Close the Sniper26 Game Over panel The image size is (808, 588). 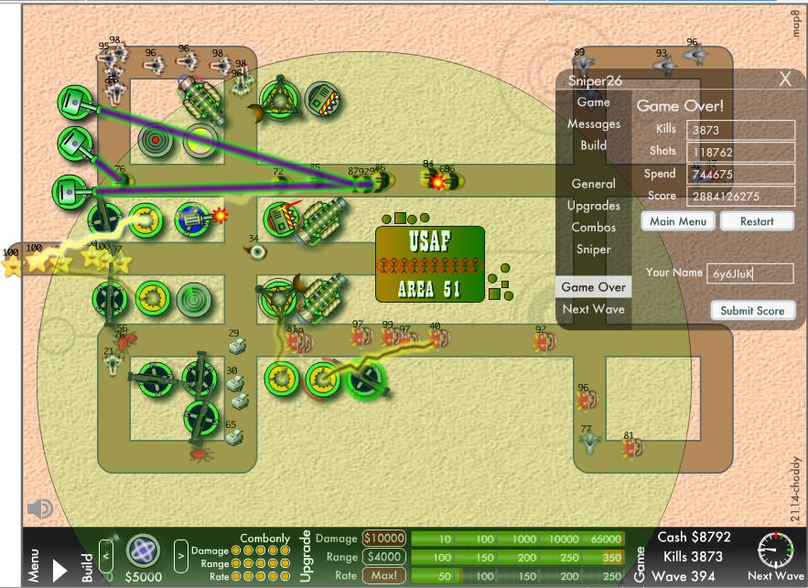(785, 80)
